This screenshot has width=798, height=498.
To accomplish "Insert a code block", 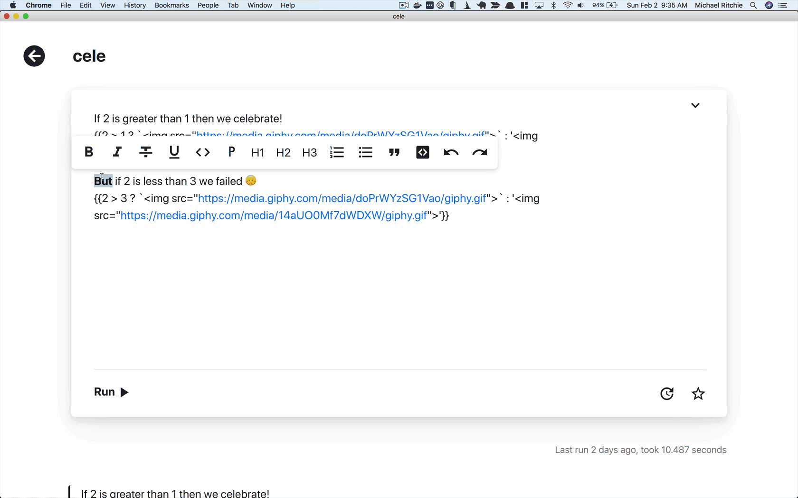I will (423, 152).
